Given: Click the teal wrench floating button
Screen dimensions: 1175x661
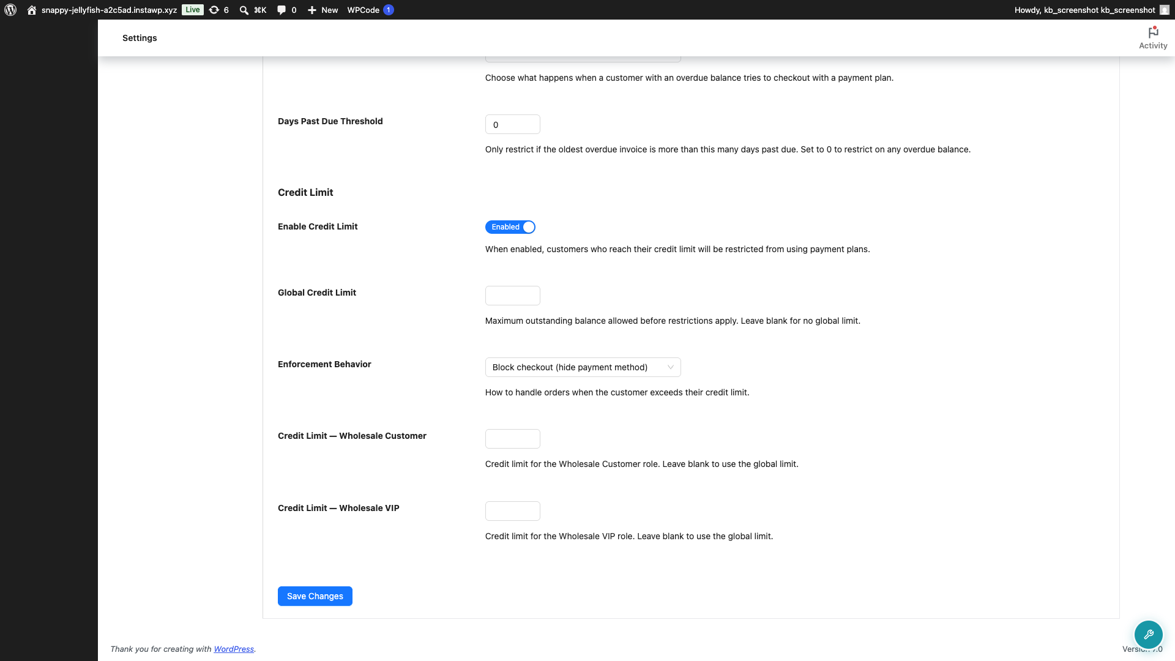Looking at the screenshot, I should pos(1148,635).
